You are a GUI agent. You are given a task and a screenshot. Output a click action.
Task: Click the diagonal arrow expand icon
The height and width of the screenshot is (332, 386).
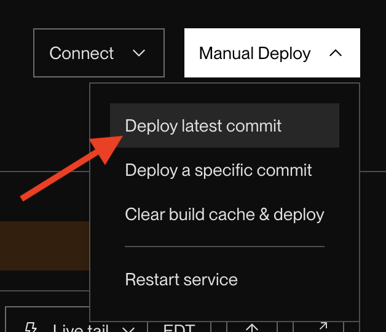click(x=320, y=326)
